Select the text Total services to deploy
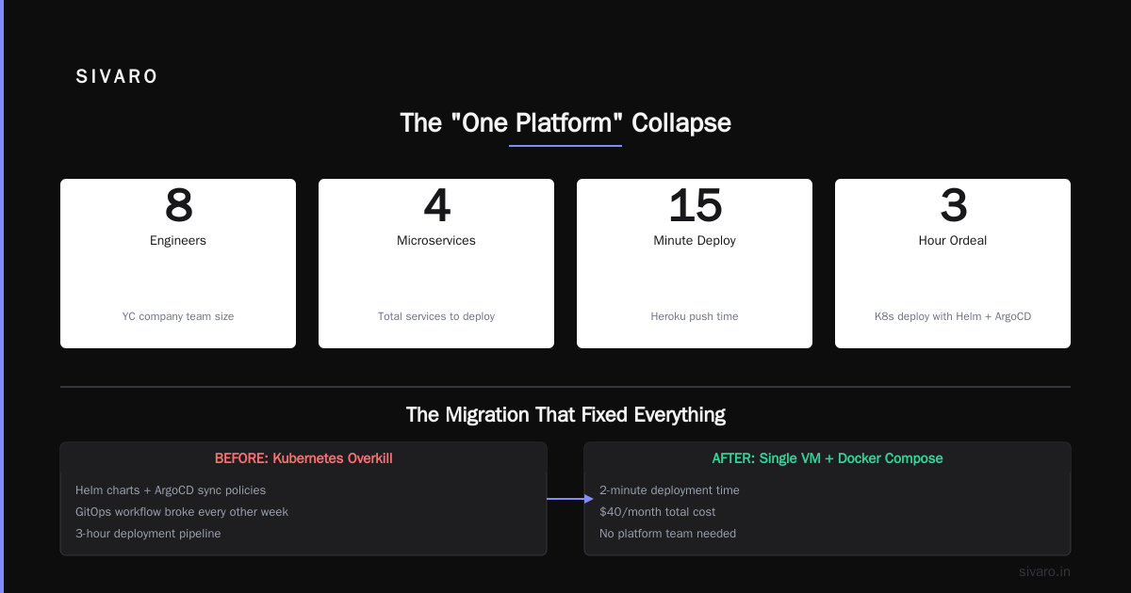Screen dimensions: 1131x593 tap(436, 316)
